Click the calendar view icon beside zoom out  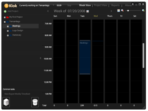119,10
